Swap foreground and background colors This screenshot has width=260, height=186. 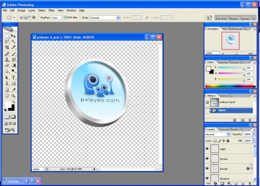coord(14,102)
